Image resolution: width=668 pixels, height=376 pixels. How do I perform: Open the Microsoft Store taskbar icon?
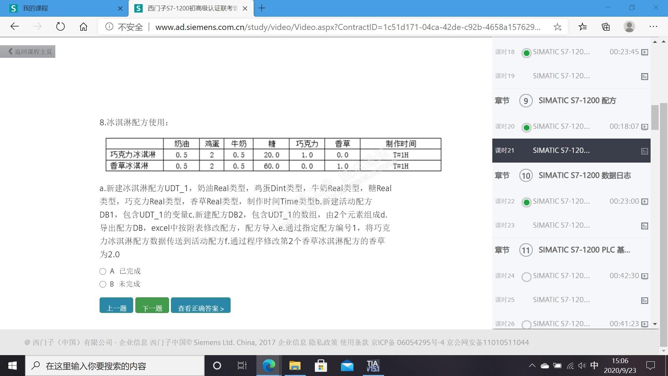coord(321,366)
